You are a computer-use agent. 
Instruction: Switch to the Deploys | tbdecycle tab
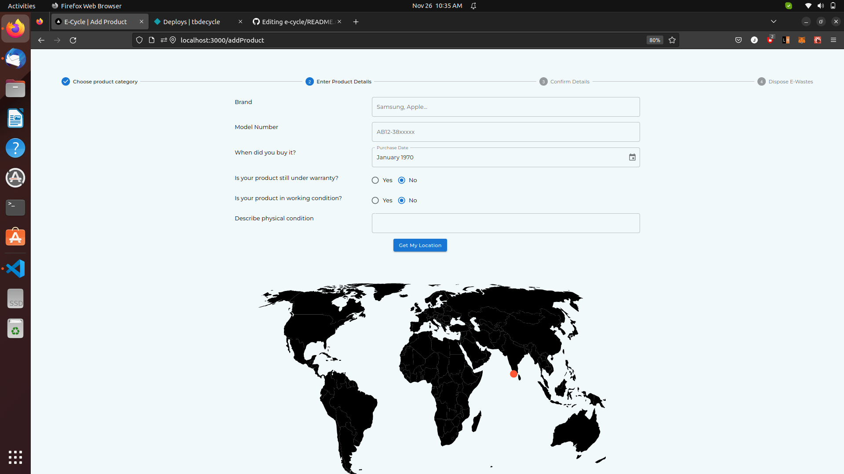point(192,22)
